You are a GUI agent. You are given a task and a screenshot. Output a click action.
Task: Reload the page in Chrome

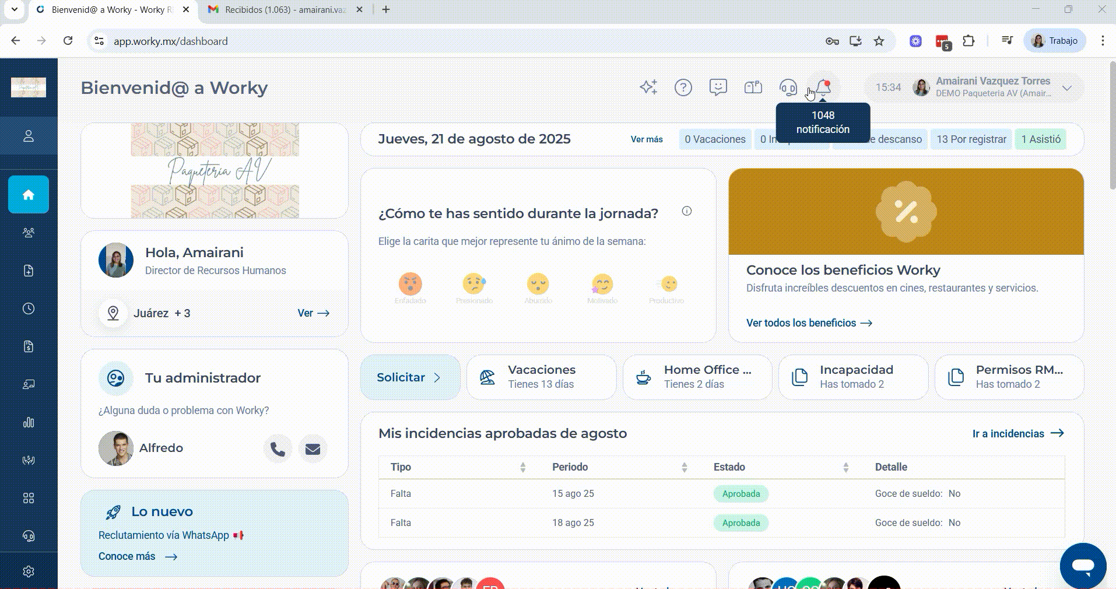tap(68, 41)
